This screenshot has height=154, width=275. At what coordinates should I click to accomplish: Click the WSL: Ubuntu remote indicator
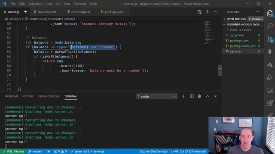(13, 151)
